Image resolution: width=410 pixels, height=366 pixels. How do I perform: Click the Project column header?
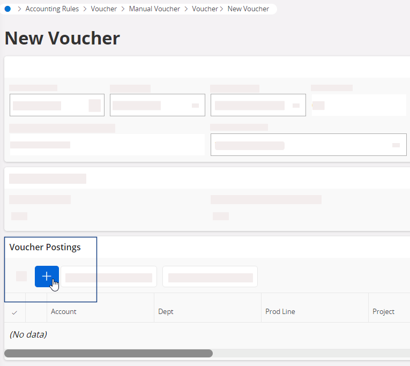click(383, 312)
